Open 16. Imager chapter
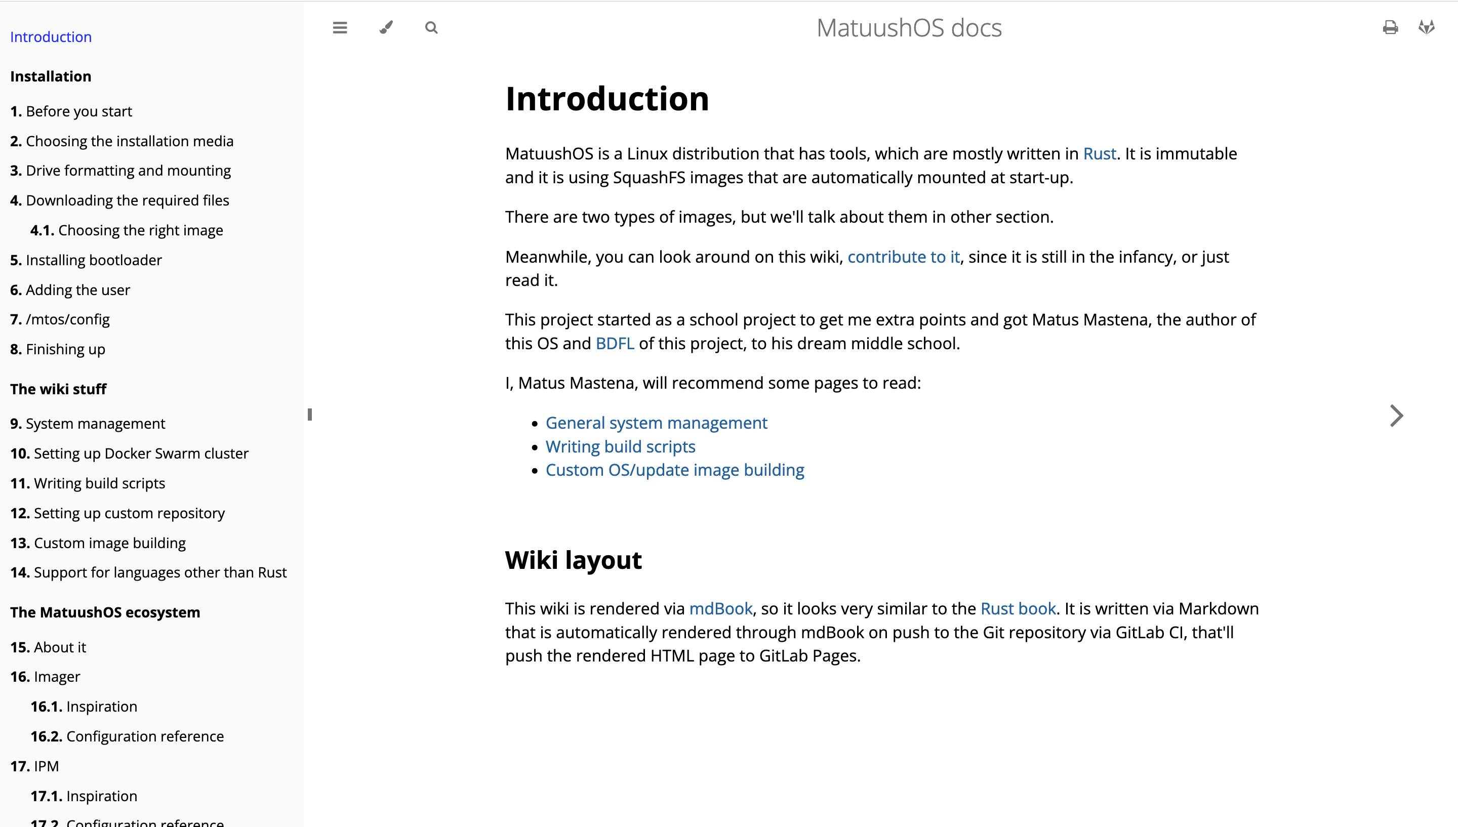 tap(46, 677)
